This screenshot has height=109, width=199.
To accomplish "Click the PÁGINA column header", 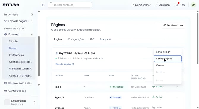I will (x=59, y=75).
